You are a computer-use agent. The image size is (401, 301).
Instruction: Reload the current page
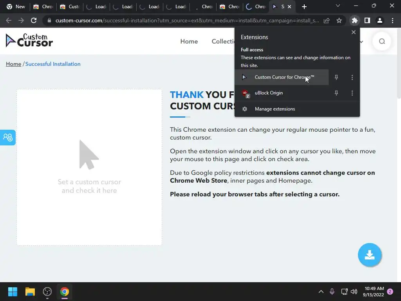point(34,20)
